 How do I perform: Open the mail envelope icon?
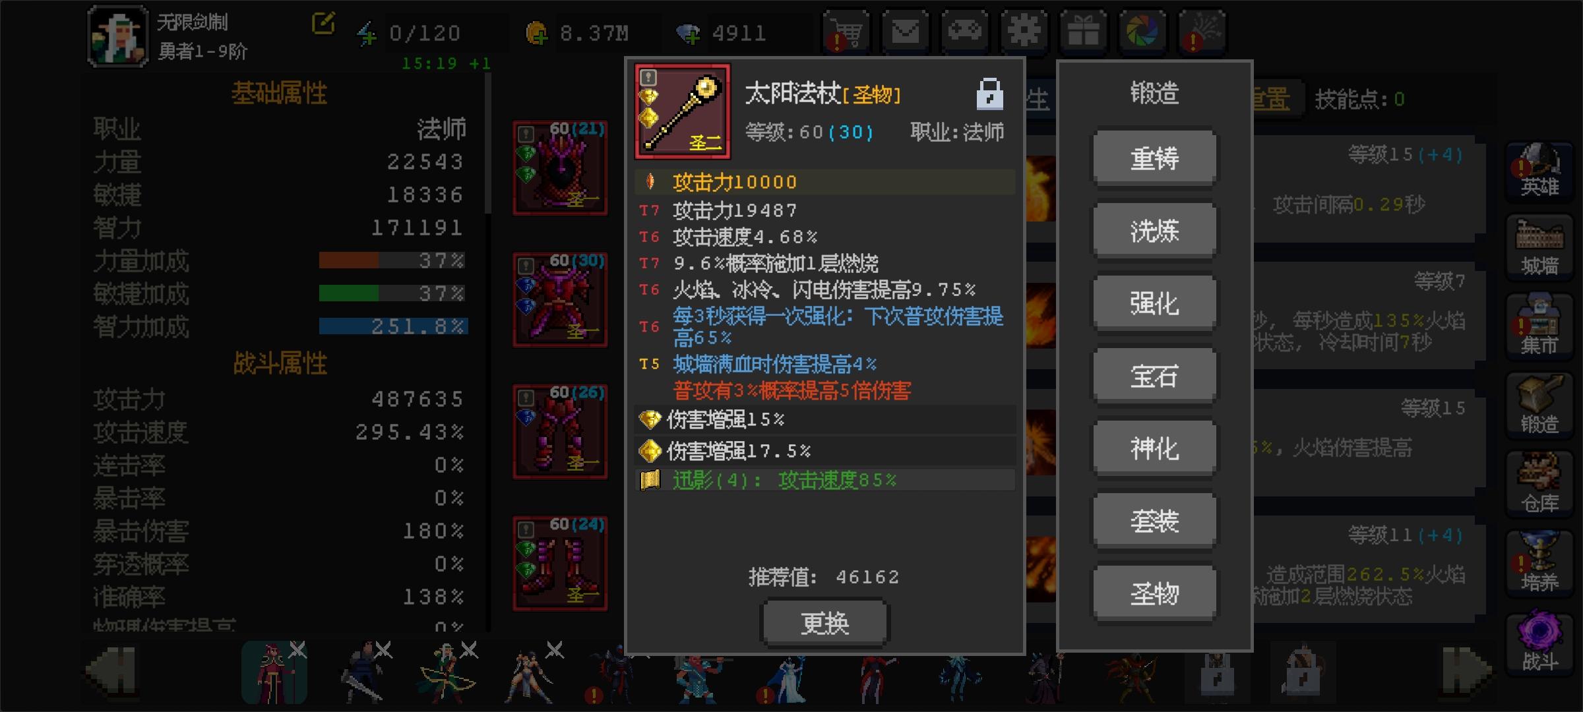click(905, 31)
